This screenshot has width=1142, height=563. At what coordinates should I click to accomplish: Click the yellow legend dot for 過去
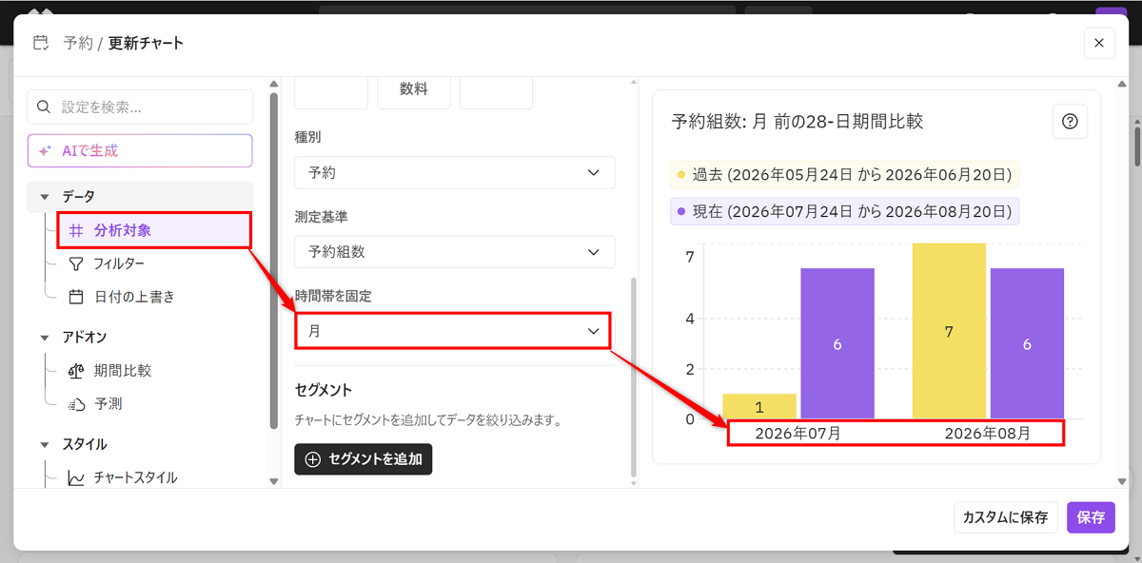pos(680,175)
